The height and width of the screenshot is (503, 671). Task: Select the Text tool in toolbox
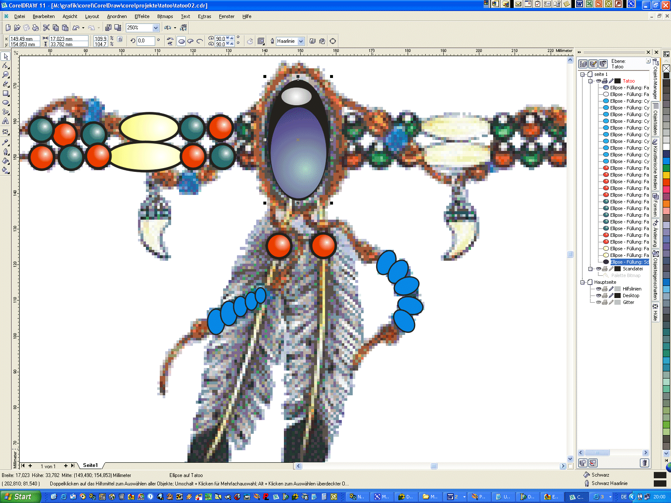pyautogui.click(x=5, y=121)
